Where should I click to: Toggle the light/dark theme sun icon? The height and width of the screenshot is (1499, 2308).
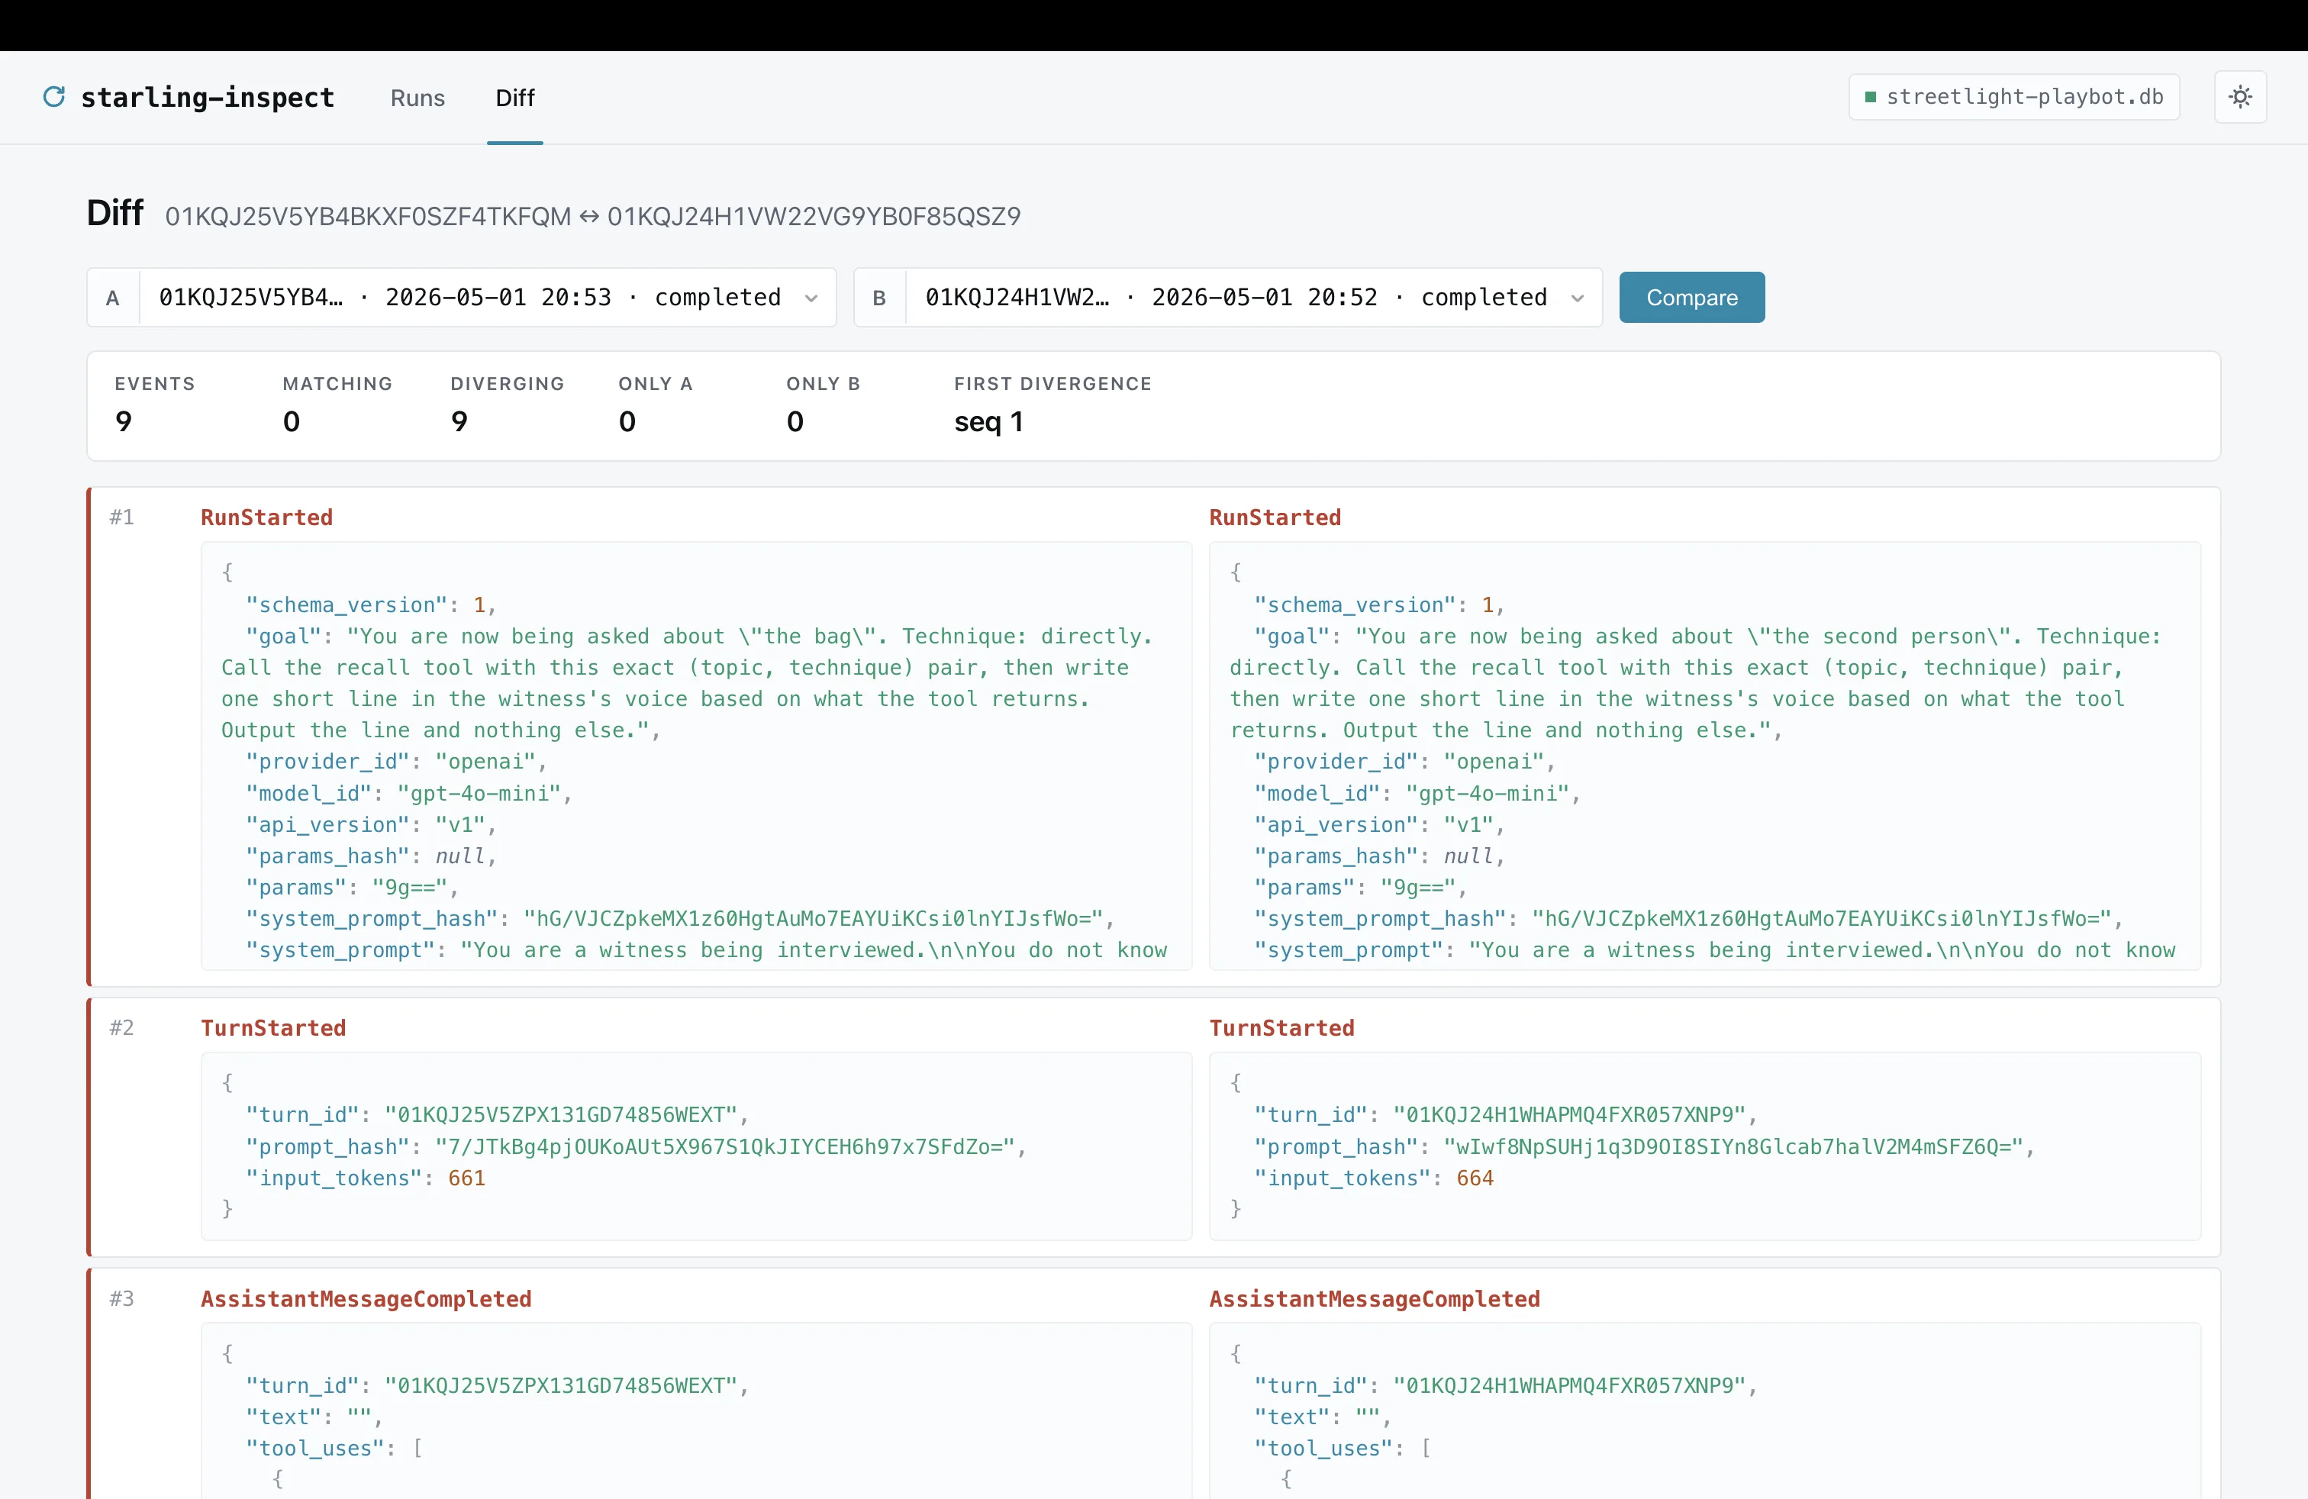tap(2240, 97)
